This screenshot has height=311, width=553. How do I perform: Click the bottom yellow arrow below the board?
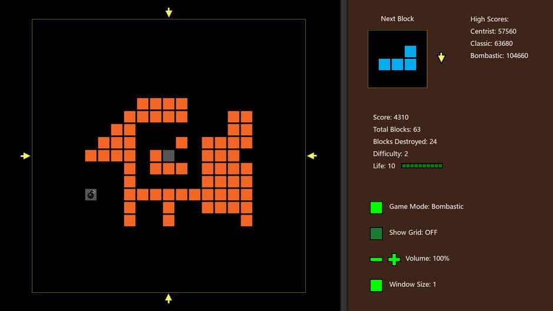point(169,299)
